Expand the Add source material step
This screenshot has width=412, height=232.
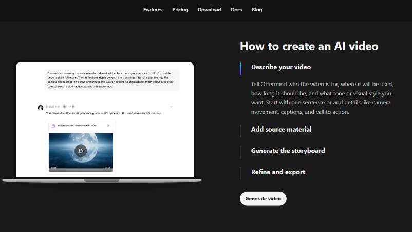(281, 130)
